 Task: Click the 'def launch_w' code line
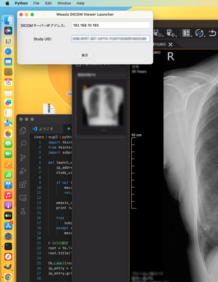[60, 162]
